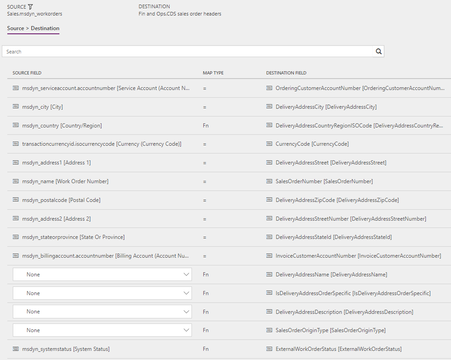Click the Sales.msdyn_workorders source name
This screenshot has height=360, width=451.
pos(35,14)
